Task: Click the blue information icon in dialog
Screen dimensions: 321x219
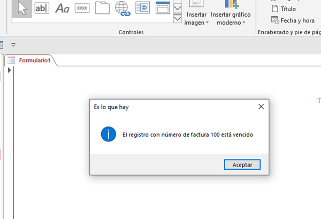Action: click(x=108, y=134)
